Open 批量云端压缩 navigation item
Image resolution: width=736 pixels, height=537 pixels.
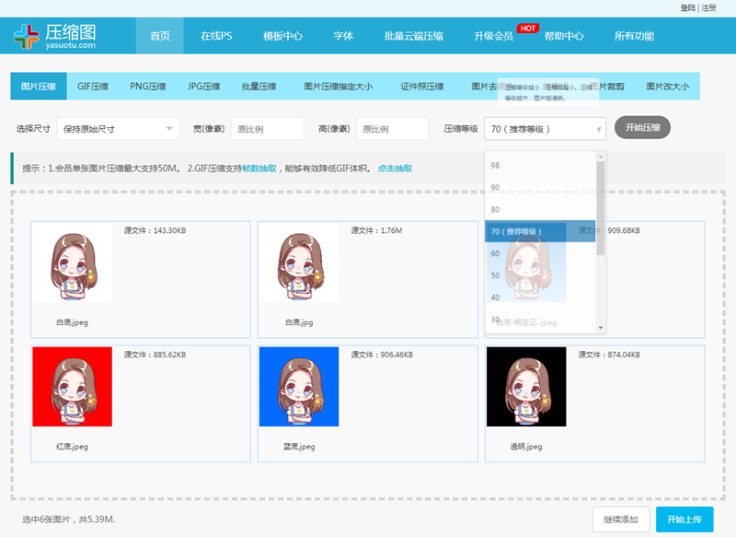(413, 36)
